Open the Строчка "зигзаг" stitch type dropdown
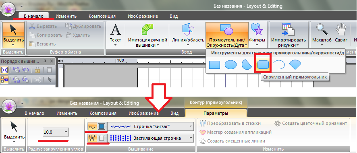The height and width of the screenshot is (153, 357). click(150, 127)
